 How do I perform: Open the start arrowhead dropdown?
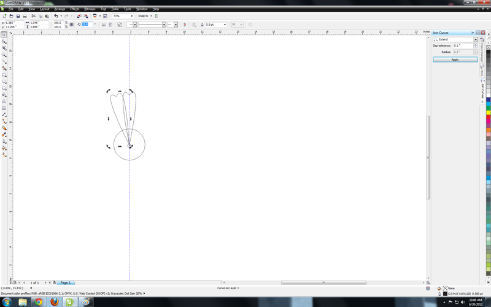[x=135, y=25]
